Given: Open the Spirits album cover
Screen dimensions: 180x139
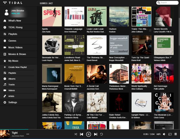Looking at the screenshot, I should pos(52,17).
